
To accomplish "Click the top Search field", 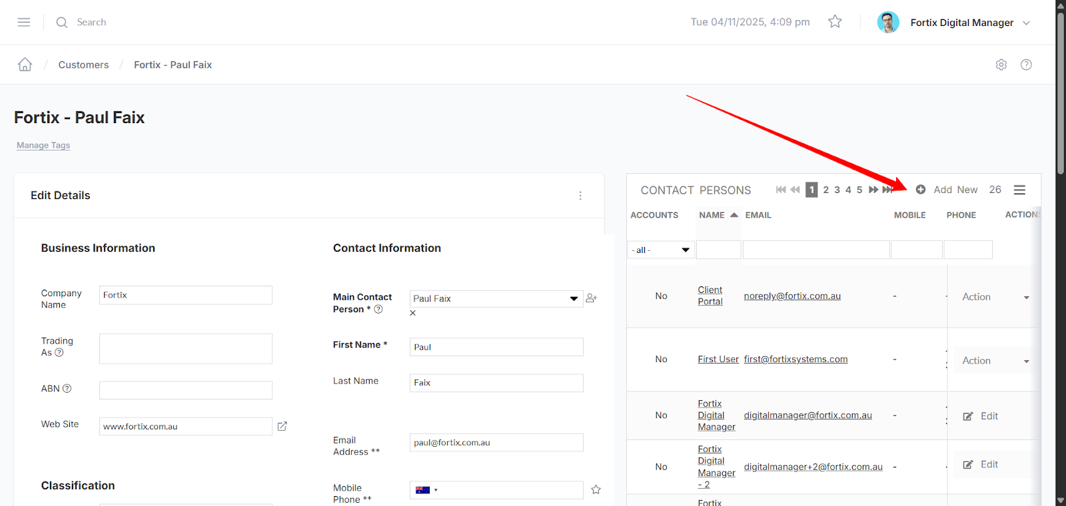I will click(91, 22).
